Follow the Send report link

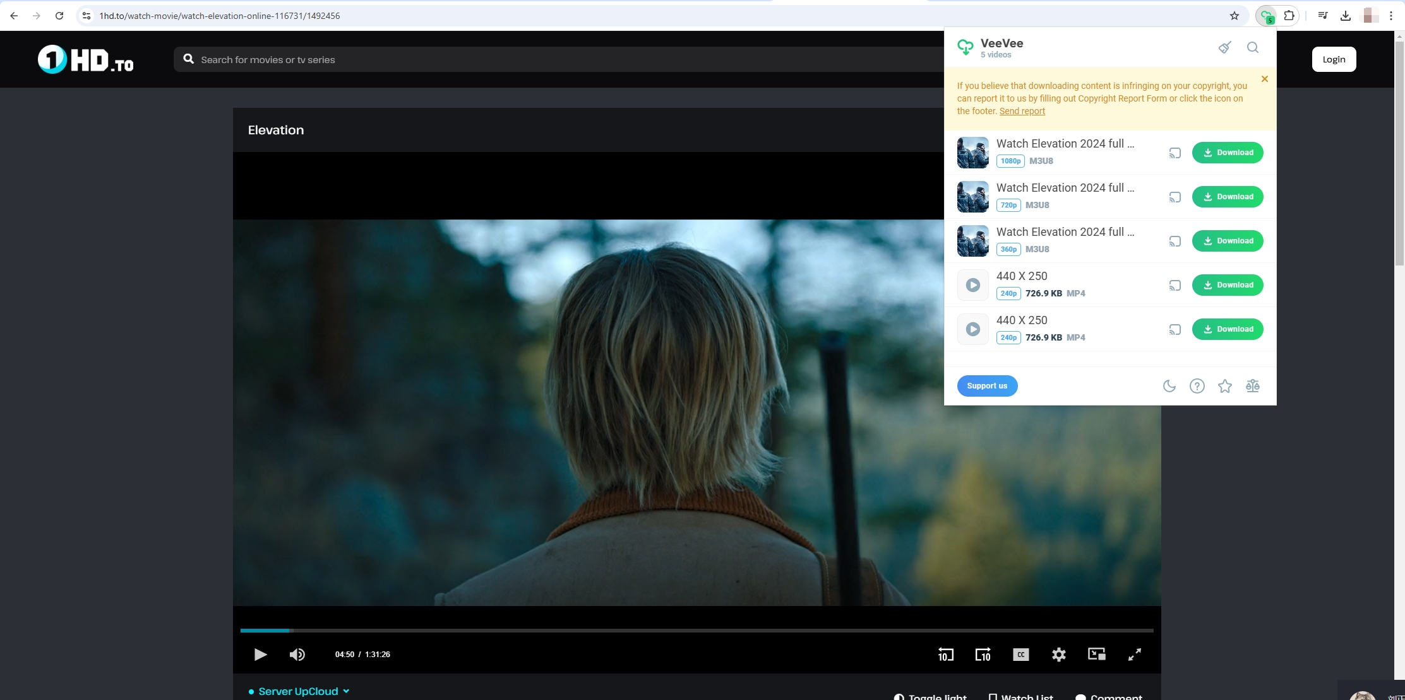coord(1022,111)
